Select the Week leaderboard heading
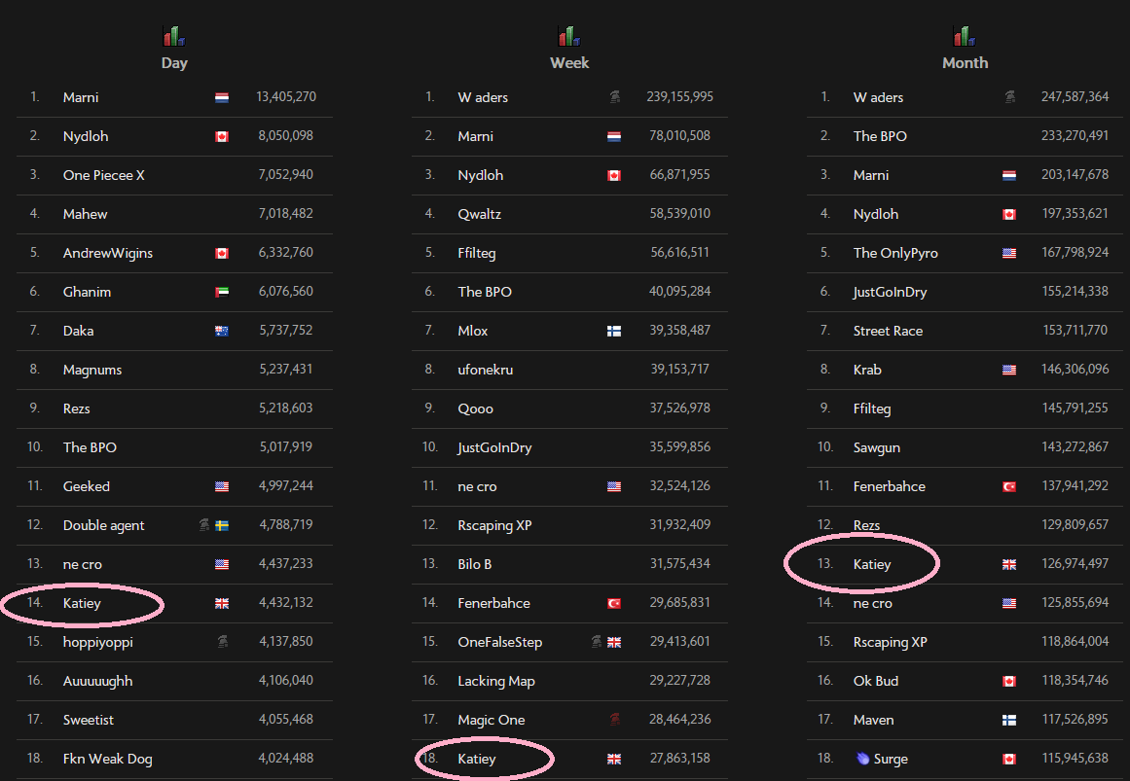The image size is (1130, 781). (x=569, y=62)
